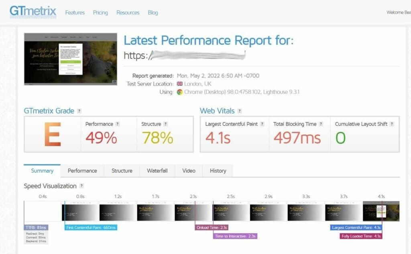Screen dimensions: 411x254
Task: Click the filmstrip frame at 0.8s
Action: click(x=80, y=211)
